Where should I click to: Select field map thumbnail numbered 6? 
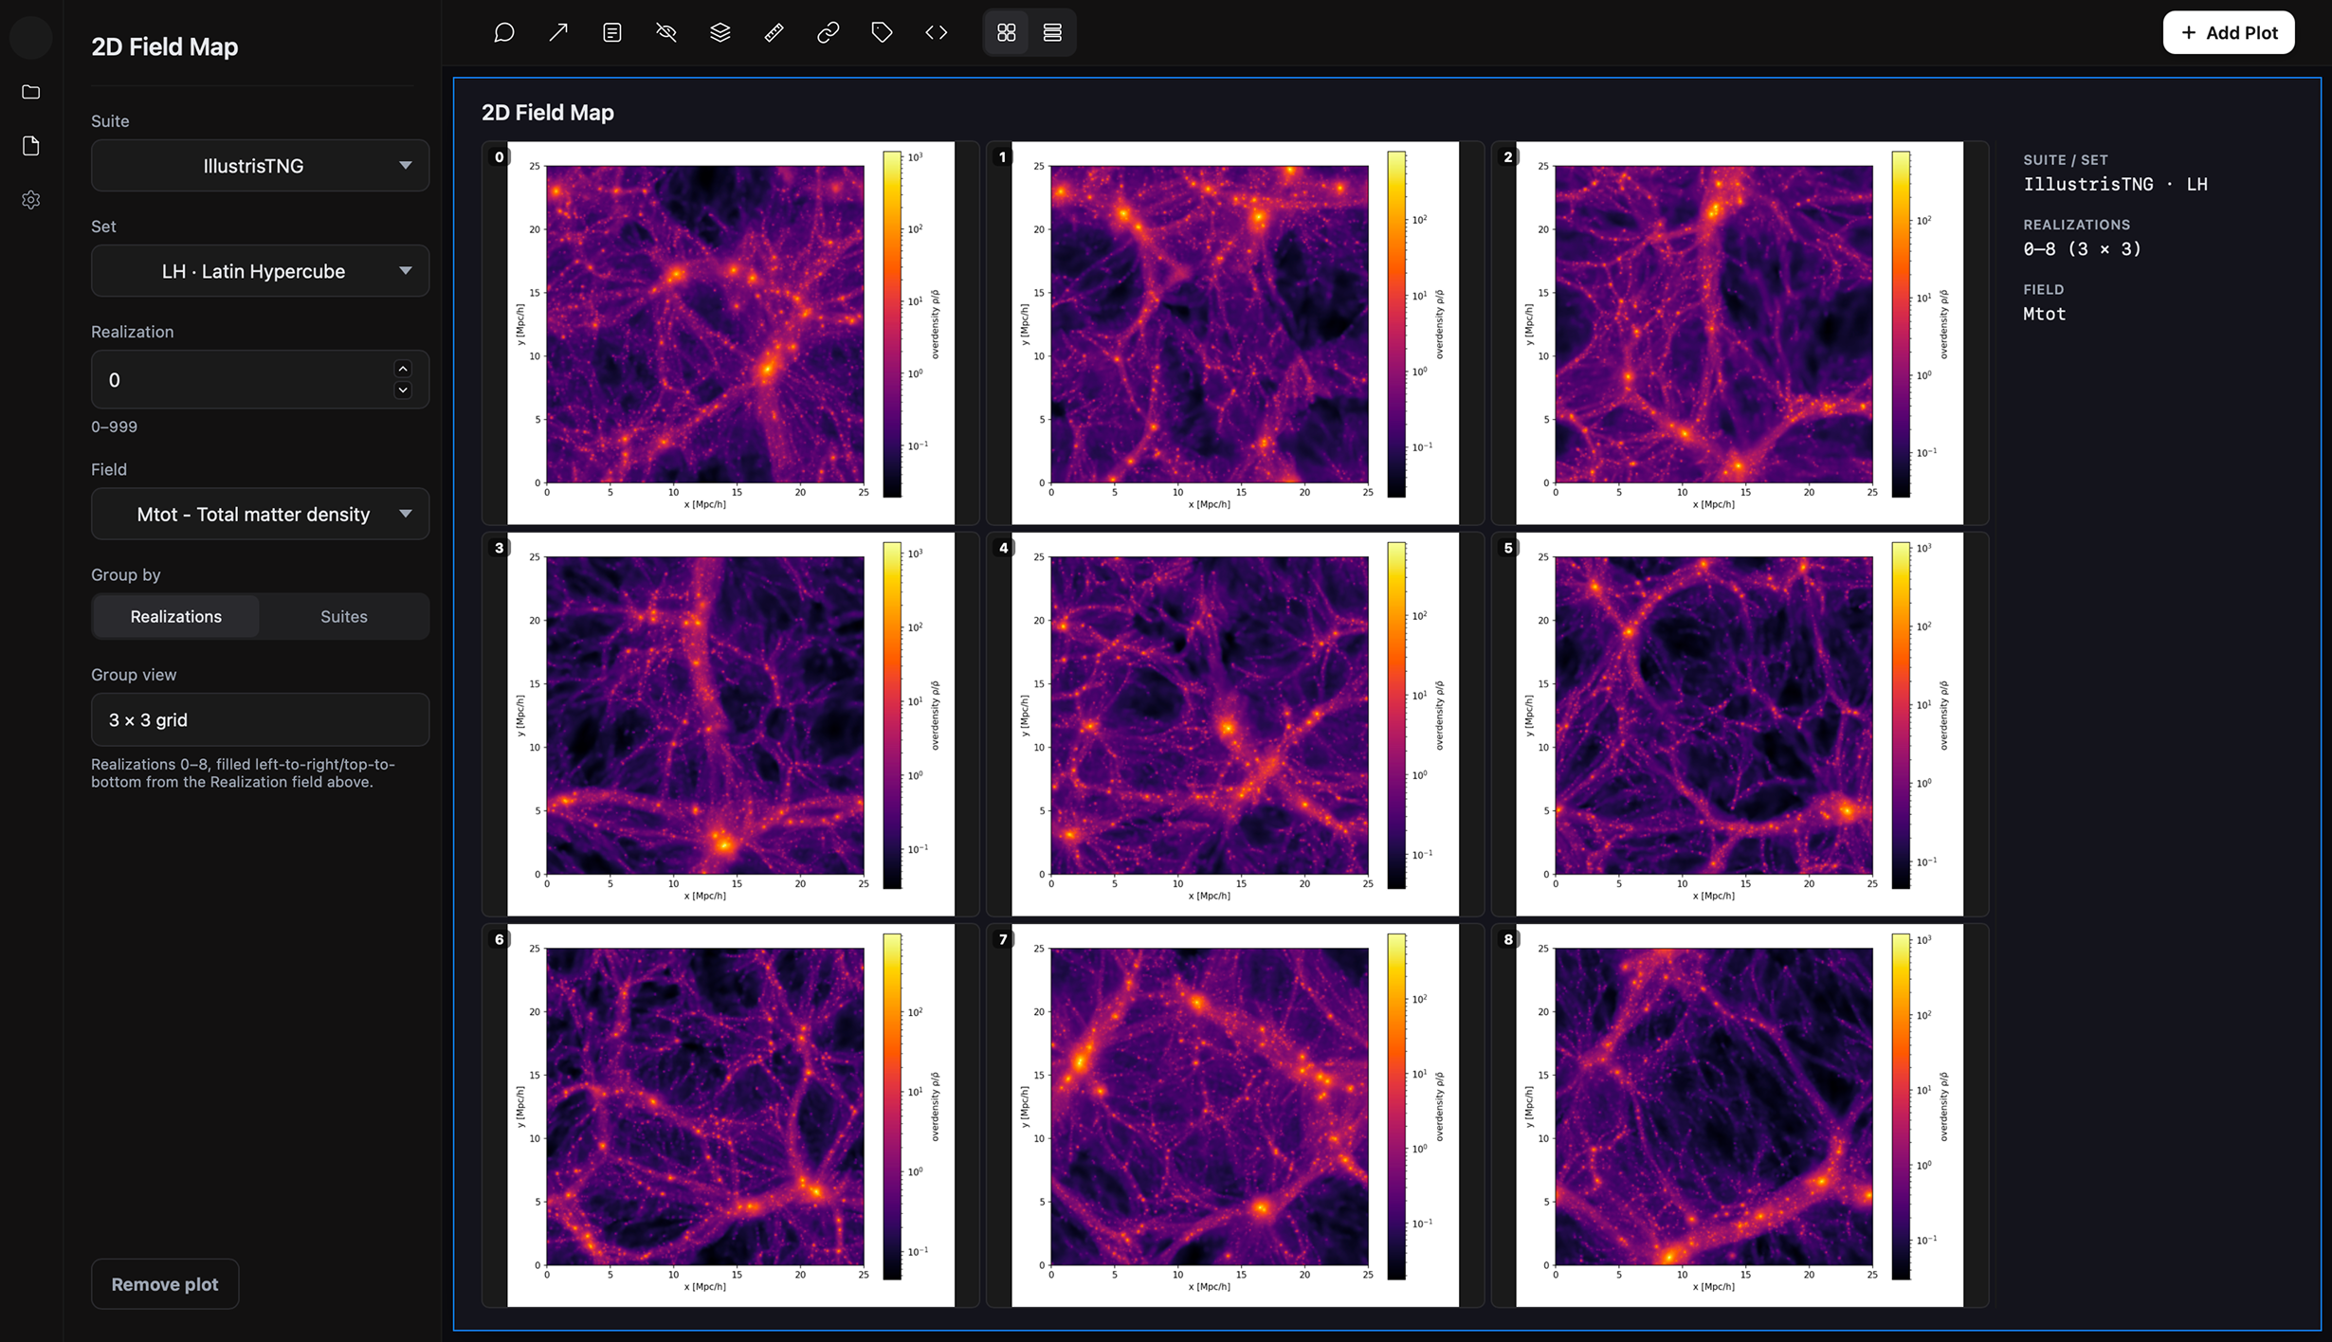point(731,1115)
